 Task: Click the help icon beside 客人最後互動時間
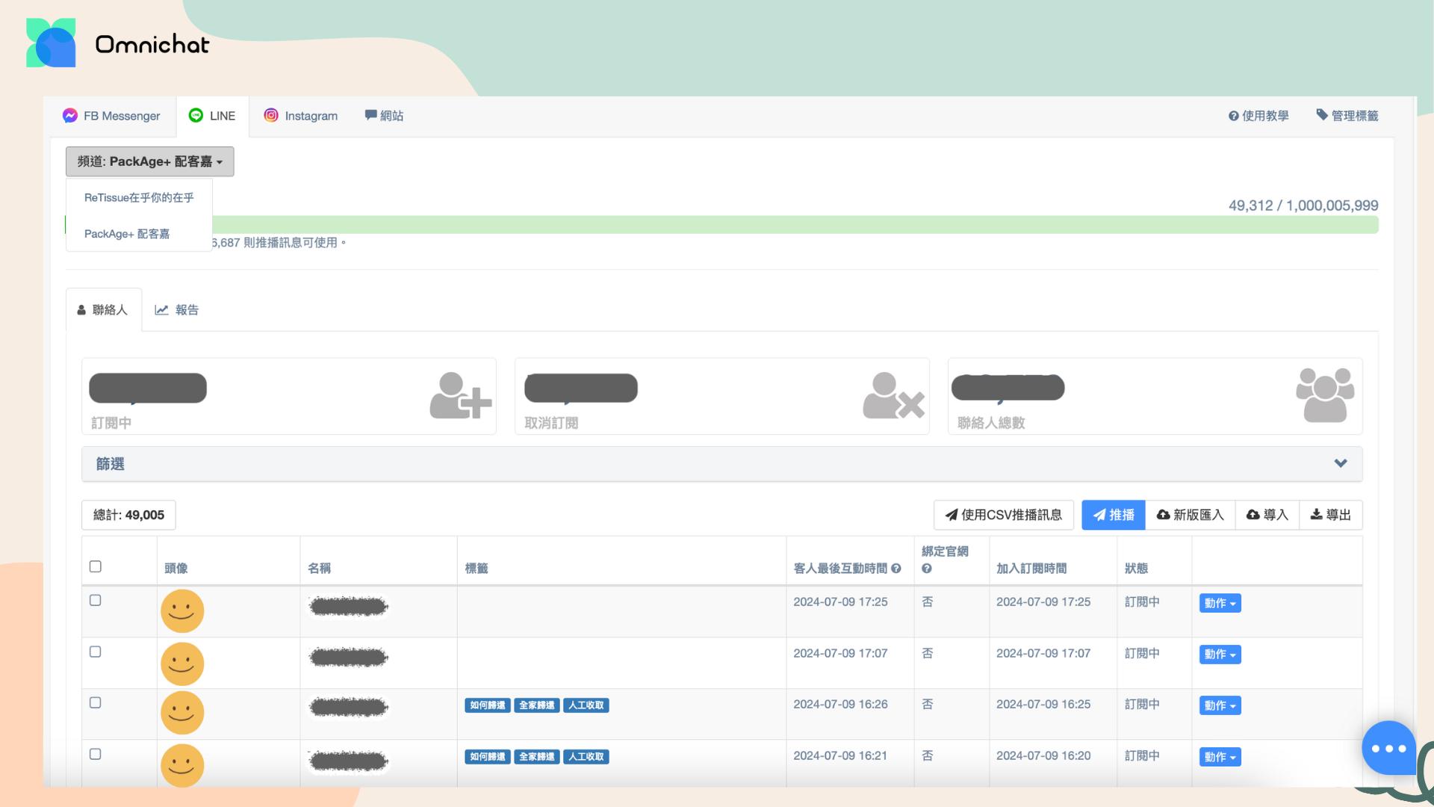pyautogui.click(x=896, y=569)
